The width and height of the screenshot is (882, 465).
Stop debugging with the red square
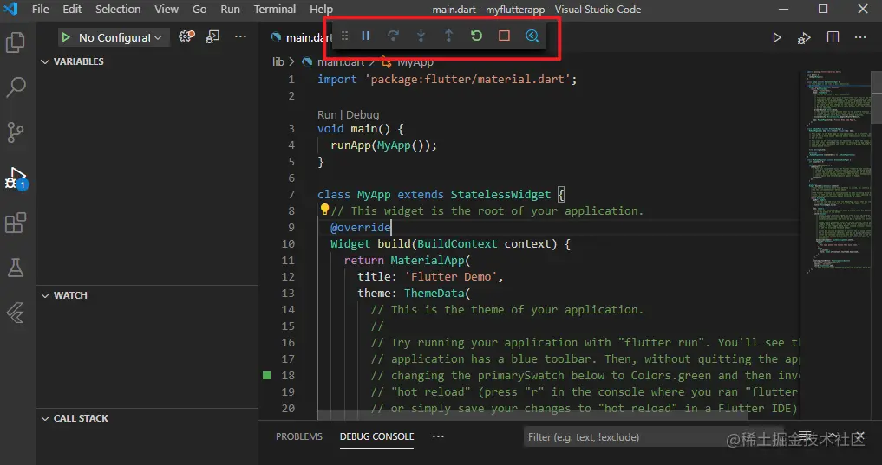pos(504,36)
